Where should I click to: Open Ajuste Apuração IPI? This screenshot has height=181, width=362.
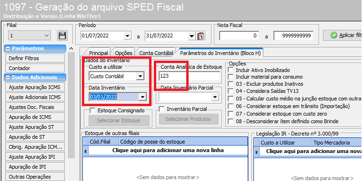(x=35, y=157)
